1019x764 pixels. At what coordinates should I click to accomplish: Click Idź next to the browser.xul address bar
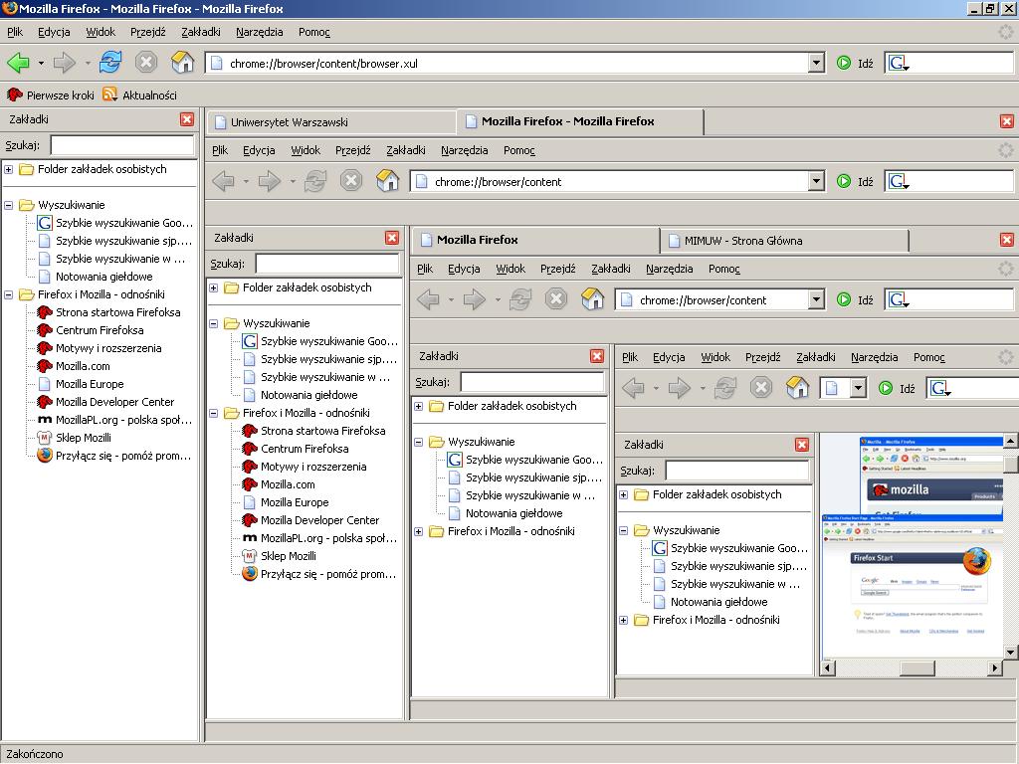pos(855,63)
